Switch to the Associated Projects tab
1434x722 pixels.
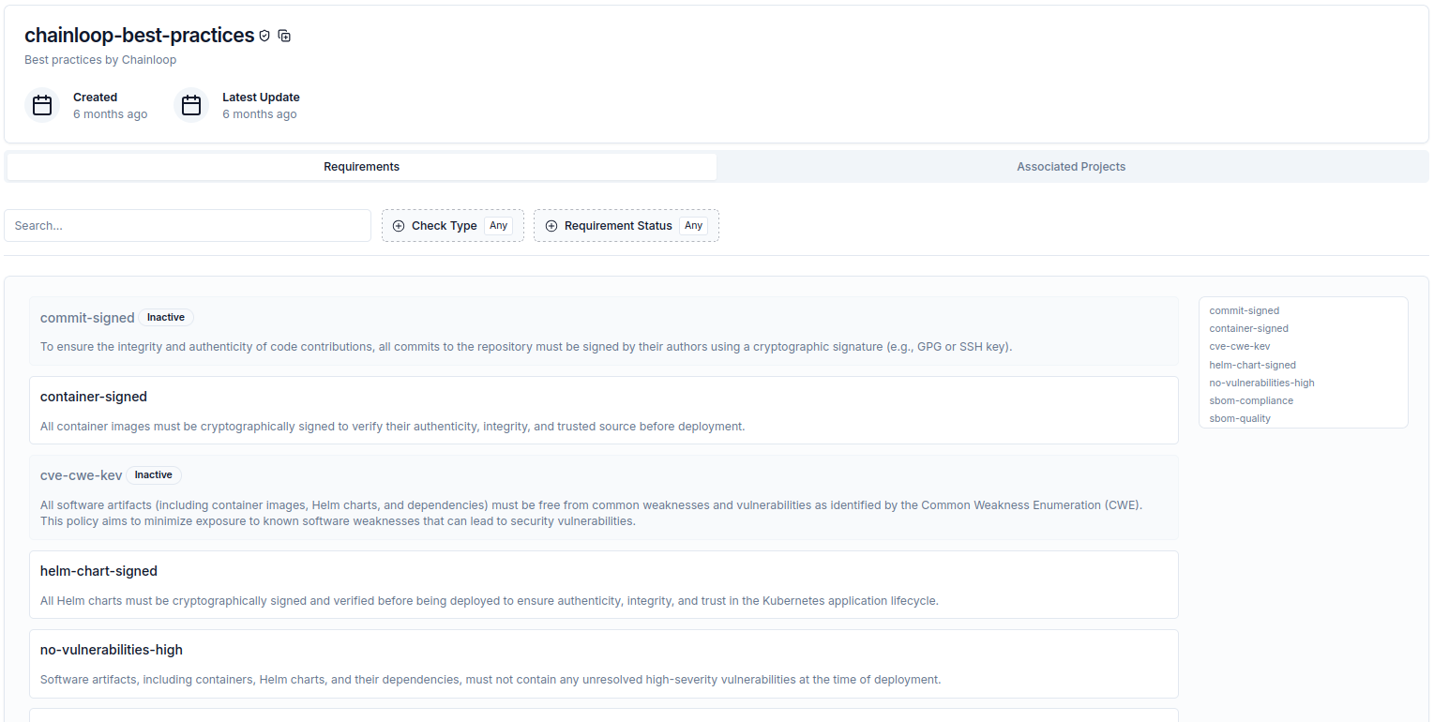[1071, 166]
